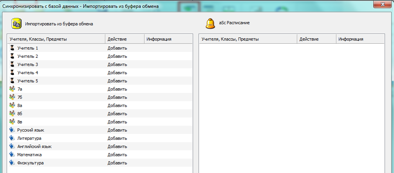This screenshot has width=394, height=173.
Task: Click the book icon for Русский язык
Action: click(12, 130)
